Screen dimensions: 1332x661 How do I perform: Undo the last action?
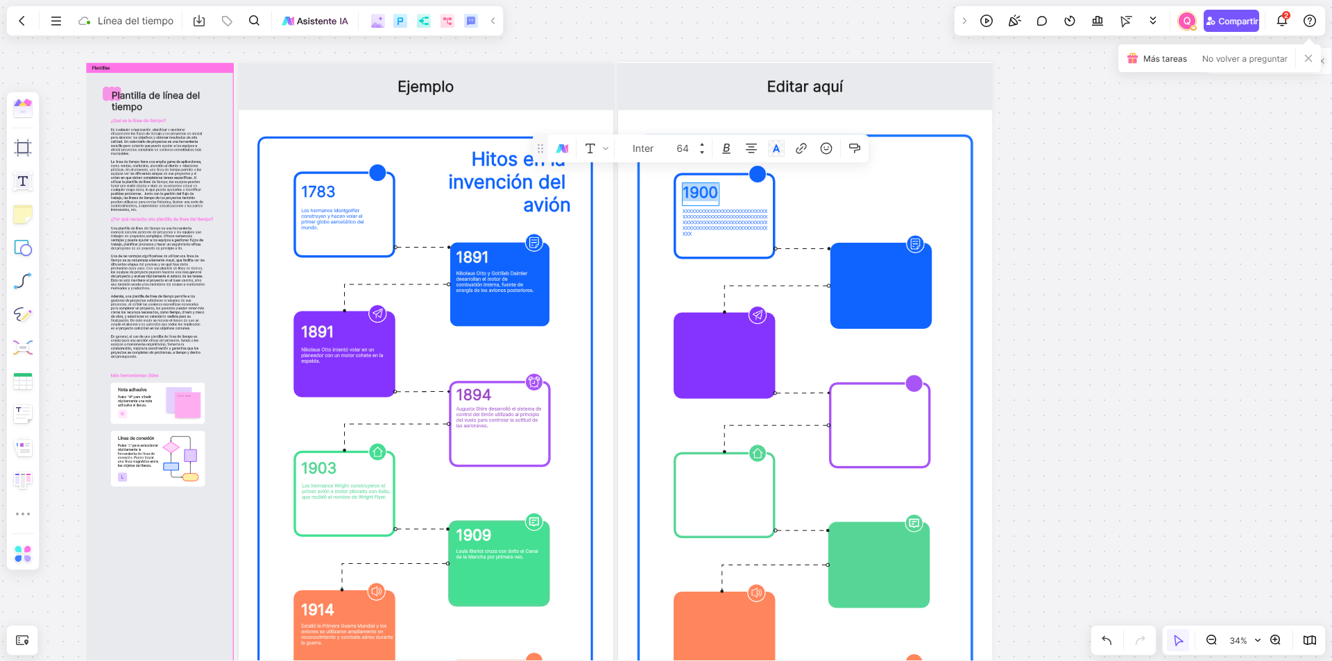click(1107, 640)
